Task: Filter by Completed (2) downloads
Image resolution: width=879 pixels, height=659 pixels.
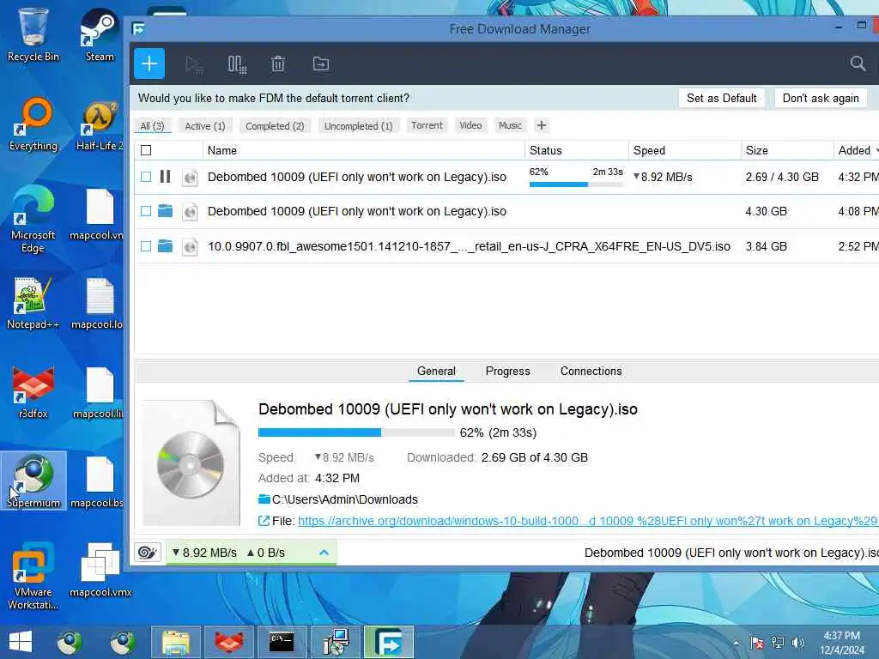Action: pos(275,126)
